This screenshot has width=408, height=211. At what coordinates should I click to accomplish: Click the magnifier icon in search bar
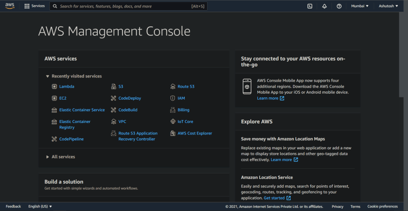point(55,6)
